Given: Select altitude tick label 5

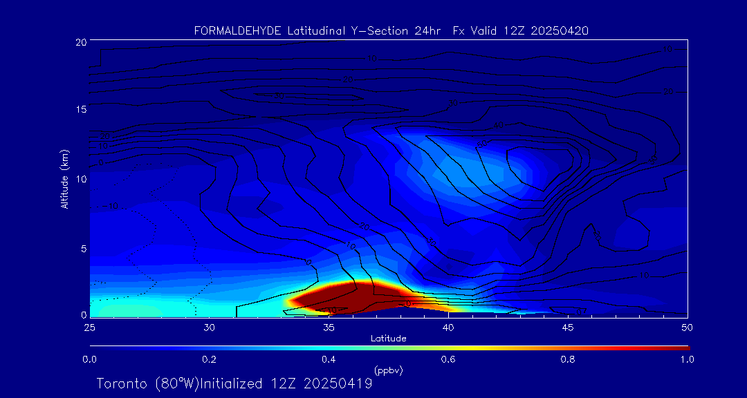Looking at the screenshot, I should click(82, 248).
